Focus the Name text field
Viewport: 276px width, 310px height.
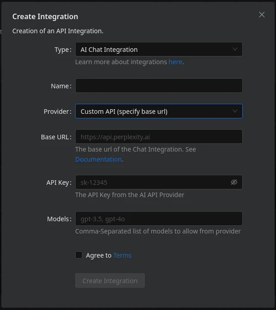tap(159, 86)
